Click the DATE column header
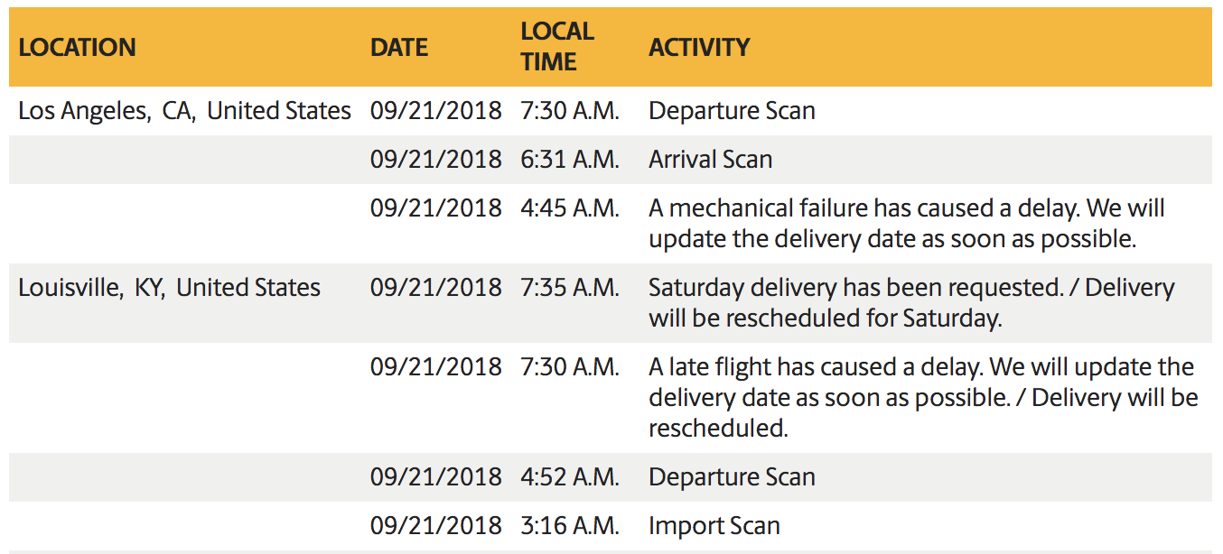 click(x=399, y=47)
